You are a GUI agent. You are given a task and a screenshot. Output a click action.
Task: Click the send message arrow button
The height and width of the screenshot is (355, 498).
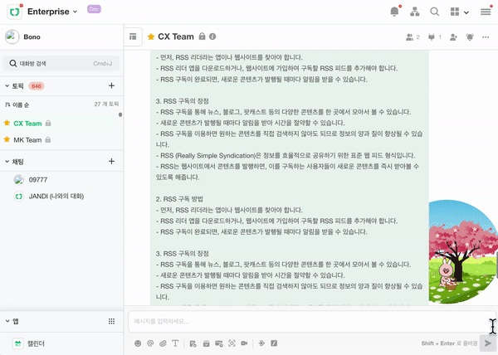click(487, 343)
